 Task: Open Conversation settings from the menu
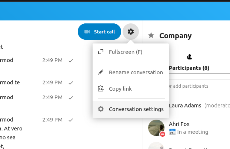point(136,109)
